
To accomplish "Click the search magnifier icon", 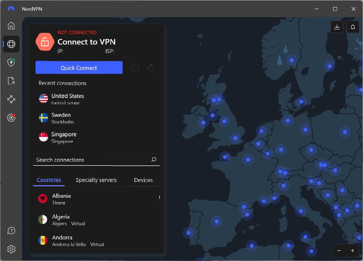I will pyautogui.click(x=154, y=160).
